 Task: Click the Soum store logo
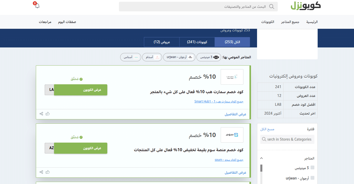232,135
